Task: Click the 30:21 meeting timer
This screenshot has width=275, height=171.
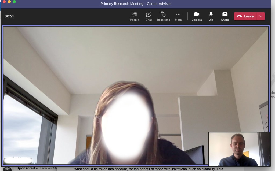Action: 9,16
